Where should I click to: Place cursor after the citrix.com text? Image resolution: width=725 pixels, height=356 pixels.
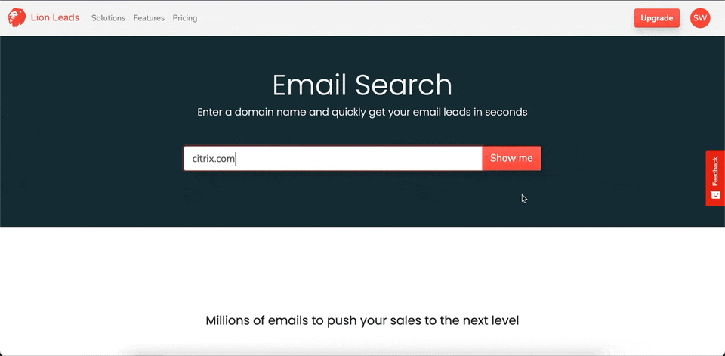236,158
